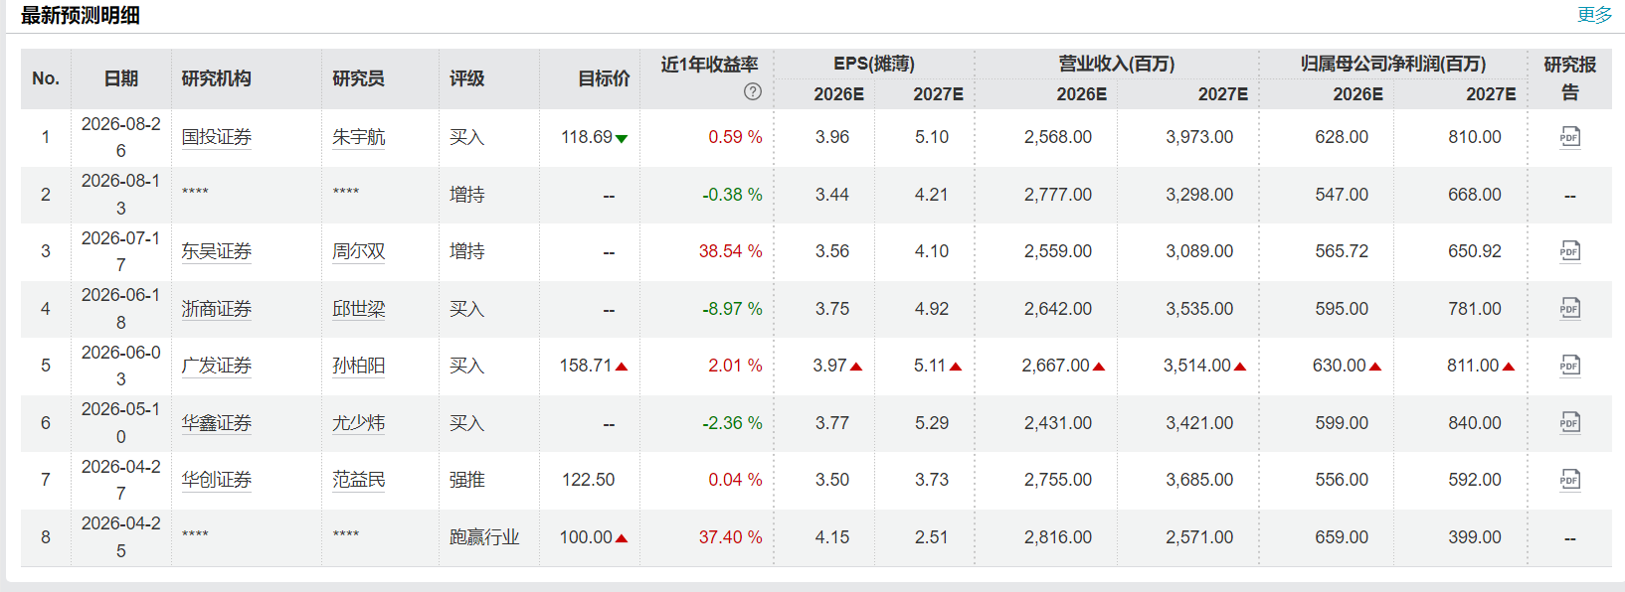The image size is (1625, 592).
Task: Open analyst 周尔双 profile link
Action: [x=358, y=251]
